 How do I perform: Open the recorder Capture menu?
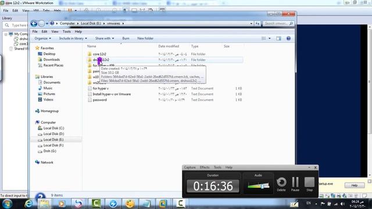coord(190,168)
